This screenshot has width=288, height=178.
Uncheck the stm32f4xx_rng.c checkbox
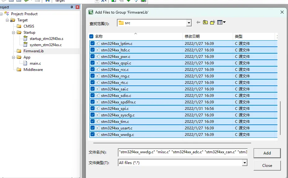[92, 76]
